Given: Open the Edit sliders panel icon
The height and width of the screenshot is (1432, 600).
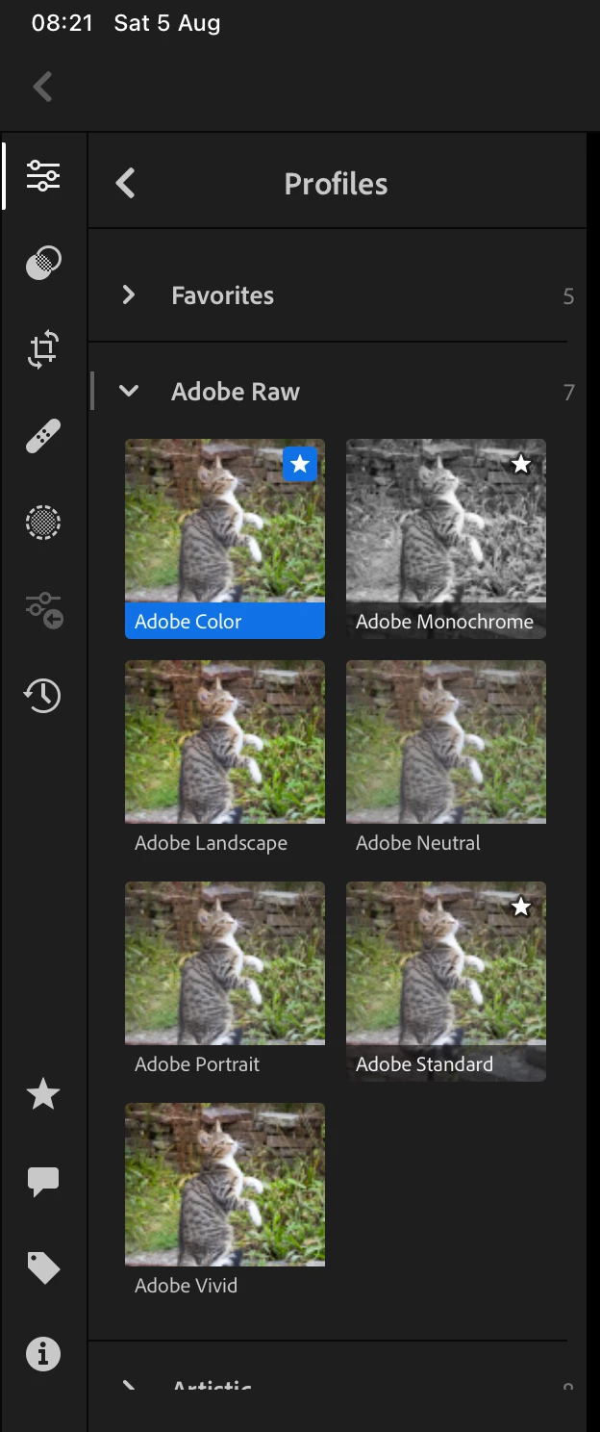Looking at the screenshot, I should tap(43, 176).
